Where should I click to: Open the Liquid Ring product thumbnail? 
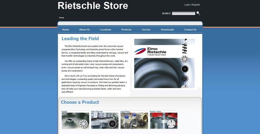134,120
